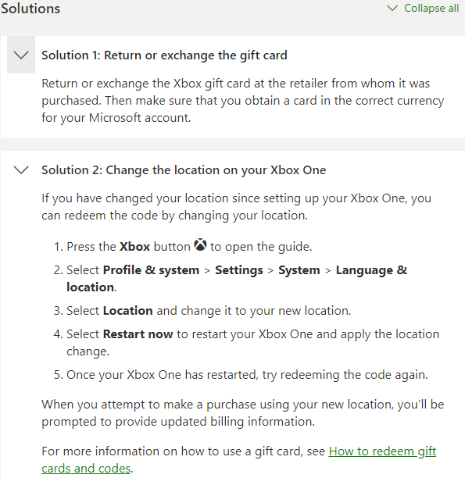Click the chevron beside Collapse all
This screenshot has width=465, height=478.
[392, 9]
